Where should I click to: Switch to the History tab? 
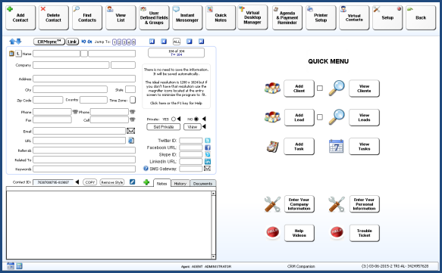click(180, 183)
